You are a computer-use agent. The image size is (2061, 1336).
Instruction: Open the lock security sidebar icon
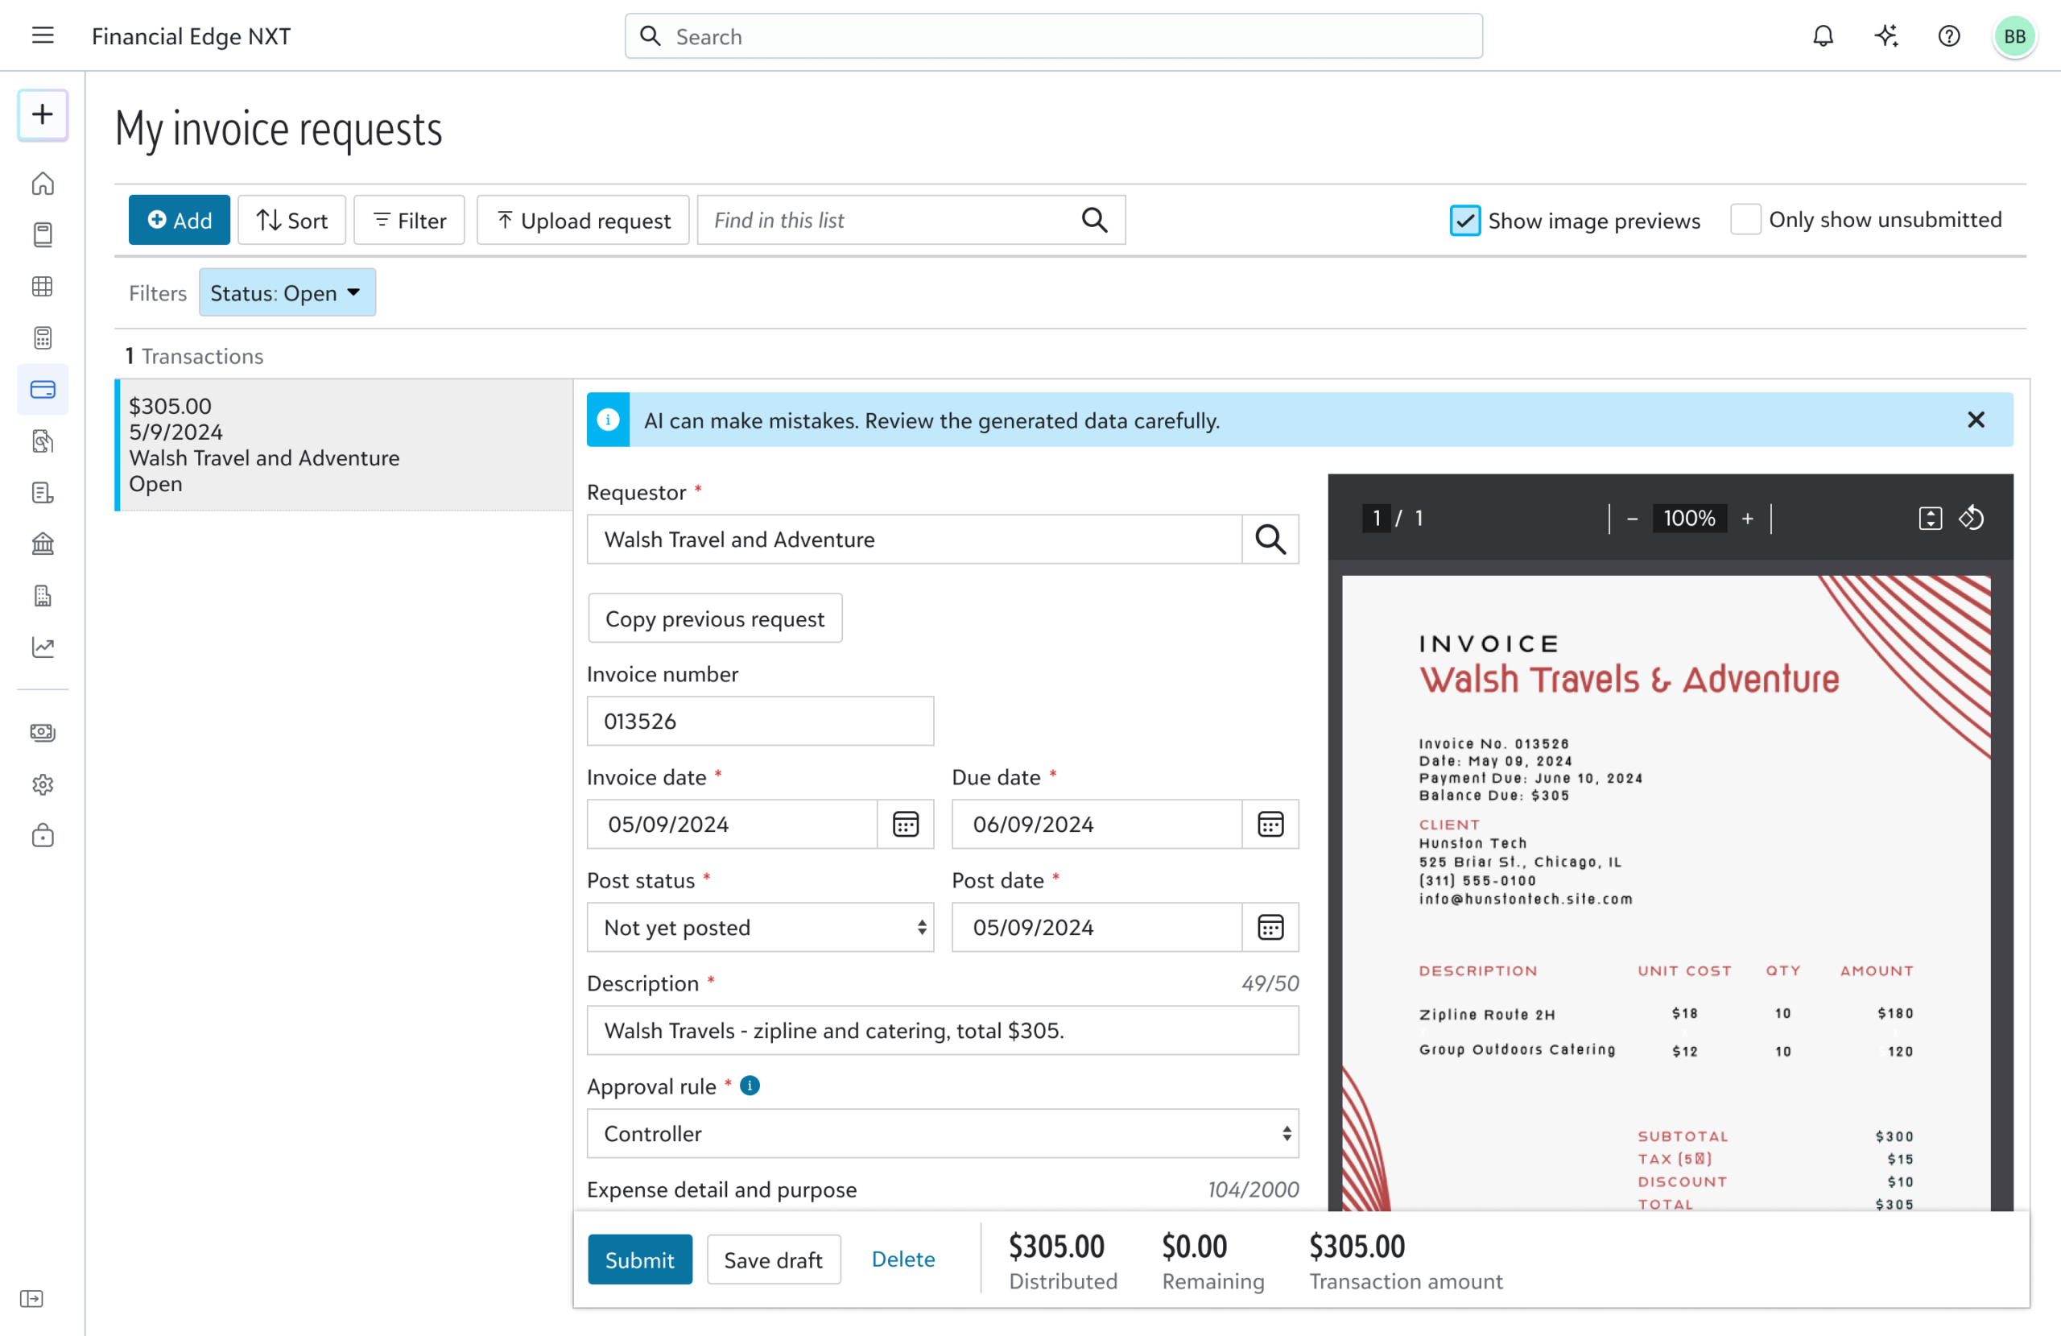[43, 835]
